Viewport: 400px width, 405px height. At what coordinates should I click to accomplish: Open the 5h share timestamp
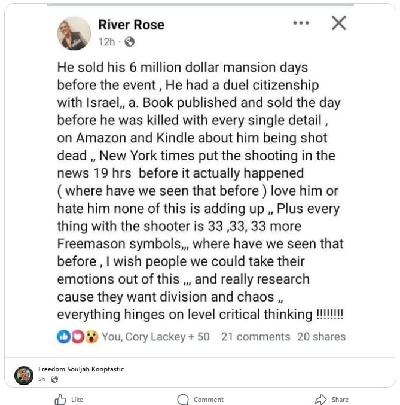point(42,379)
